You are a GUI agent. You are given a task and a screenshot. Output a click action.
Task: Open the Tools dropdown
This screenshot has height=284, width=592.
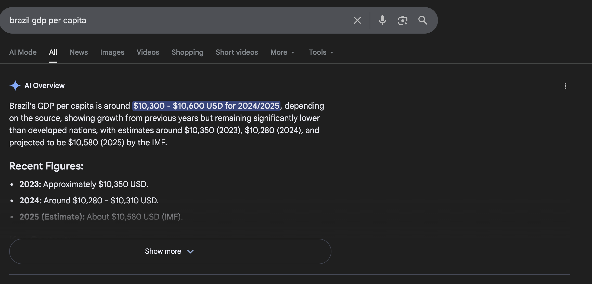321,52
